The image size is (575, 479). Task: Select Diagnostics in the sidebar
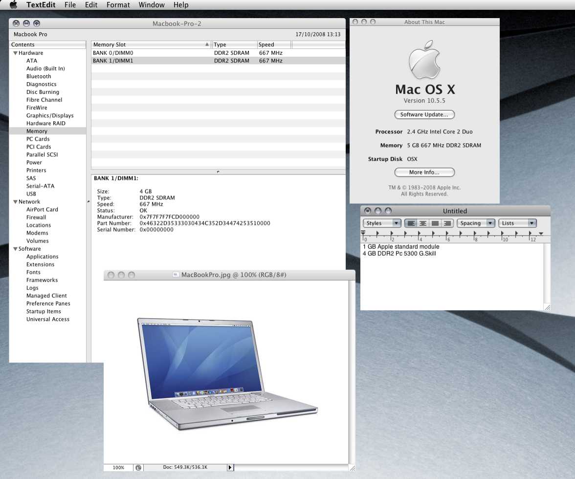[x=41, y=84]
